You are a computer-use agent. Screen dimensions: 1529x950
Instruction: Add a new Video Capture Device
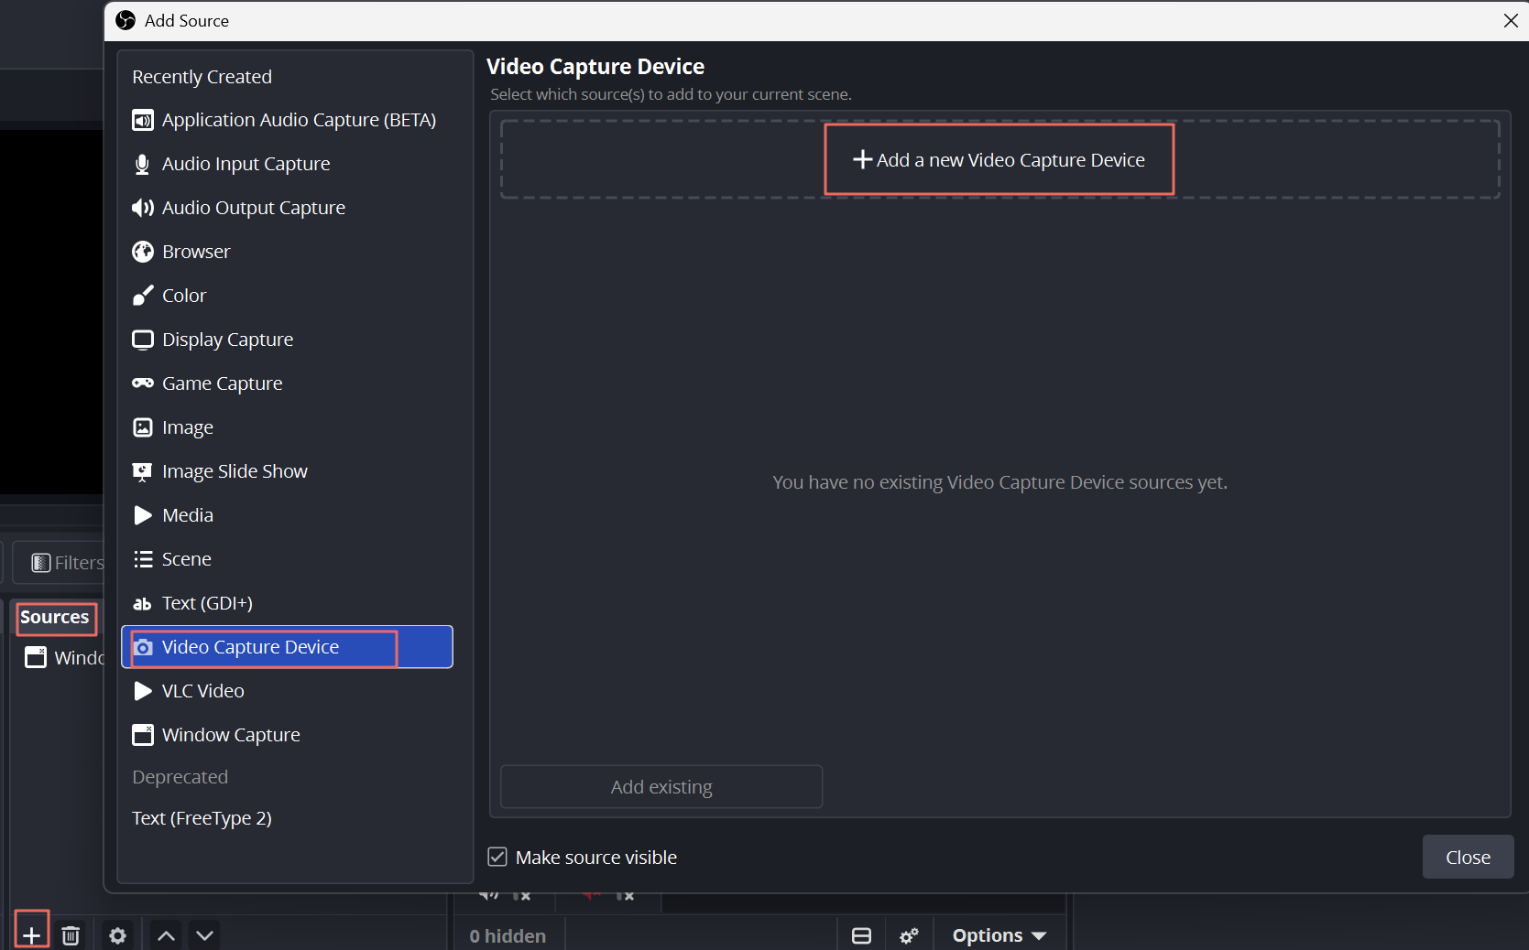999,159
